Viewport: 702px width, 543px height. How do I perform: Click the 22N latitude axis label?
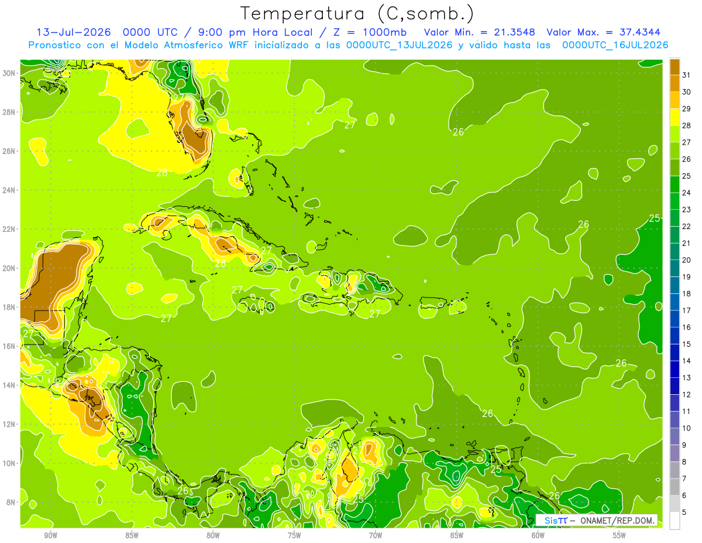(x=9, y=229)
